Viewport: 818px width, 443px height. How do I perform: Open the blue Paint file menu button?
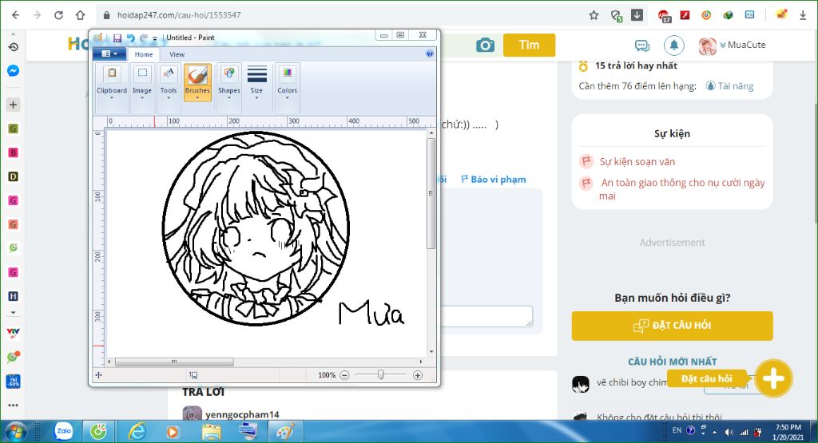tap(109, 53)
